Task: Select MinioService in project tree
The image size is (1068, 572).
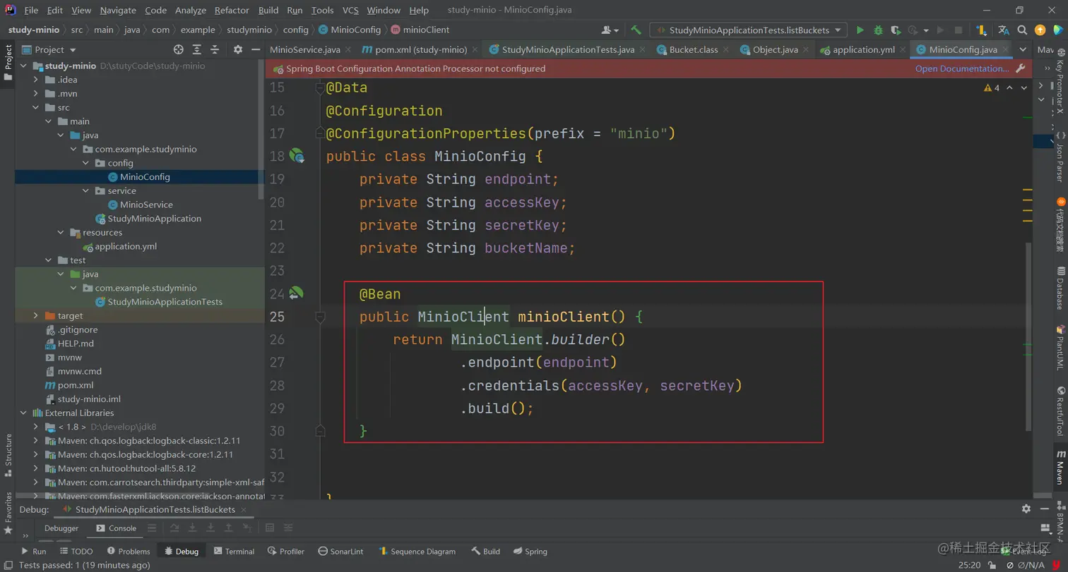Action: point(146,205)
